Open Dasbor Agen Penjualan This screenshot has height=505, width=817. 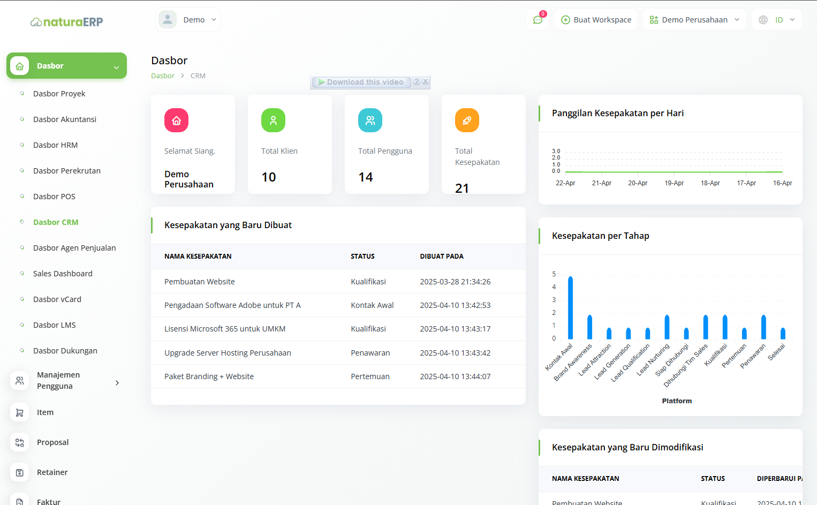pos(74,248)
